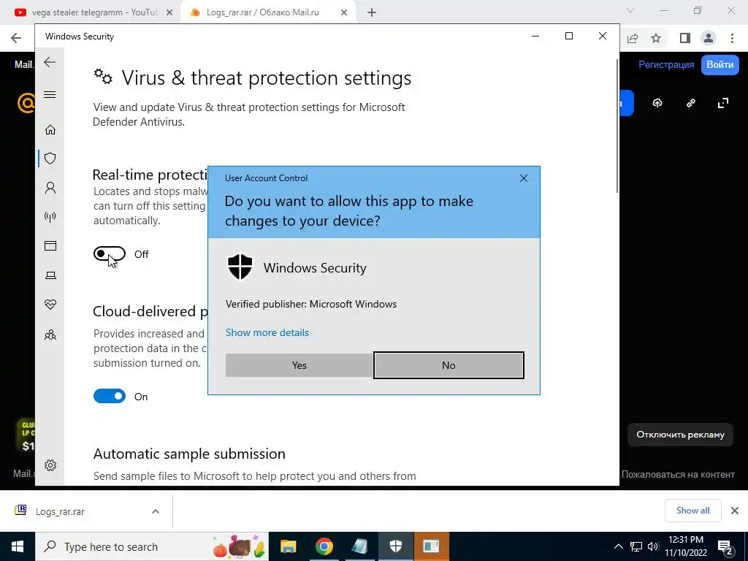Maximize the Windows Security window
748x561 pixels.
[x=568, y=36]
